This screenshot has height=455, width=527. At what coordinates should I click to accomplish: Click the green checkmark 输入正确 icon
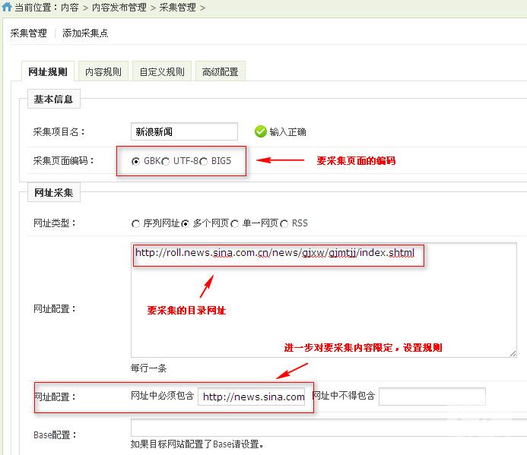(261, 131)
